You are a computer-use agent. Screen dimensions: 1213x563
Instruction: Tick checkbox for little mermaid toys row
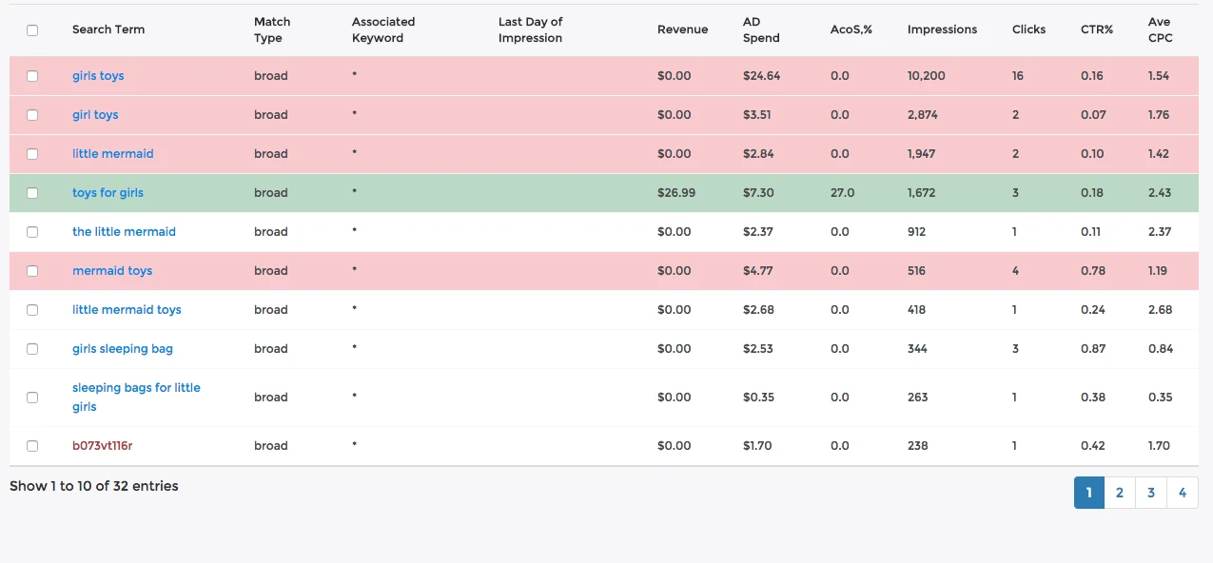tap(32, 310)
